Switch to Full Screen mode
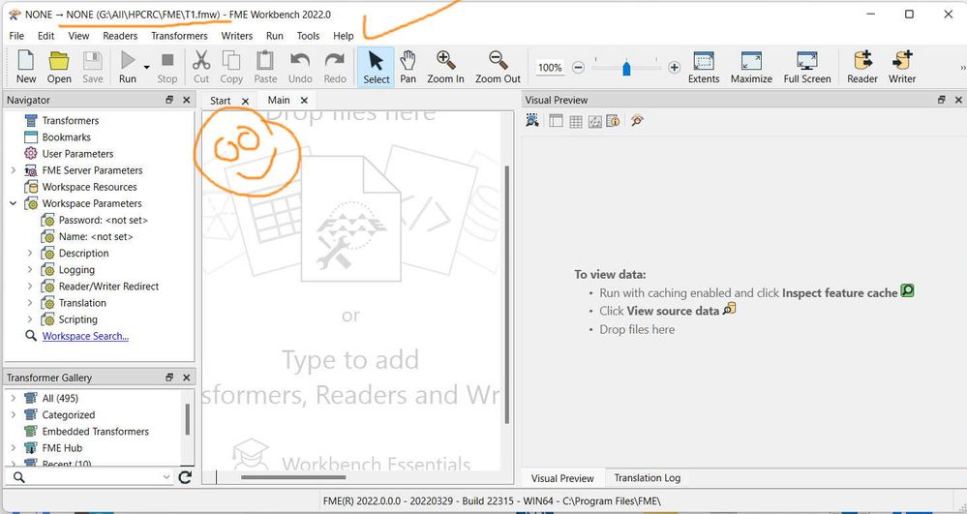967x514 pixels. (806, 67)
